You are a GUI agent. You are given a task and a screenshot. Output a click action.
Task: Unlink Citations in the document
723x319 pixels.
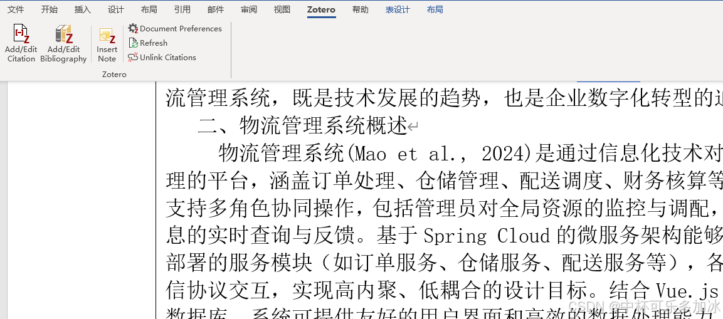[162, 58]
